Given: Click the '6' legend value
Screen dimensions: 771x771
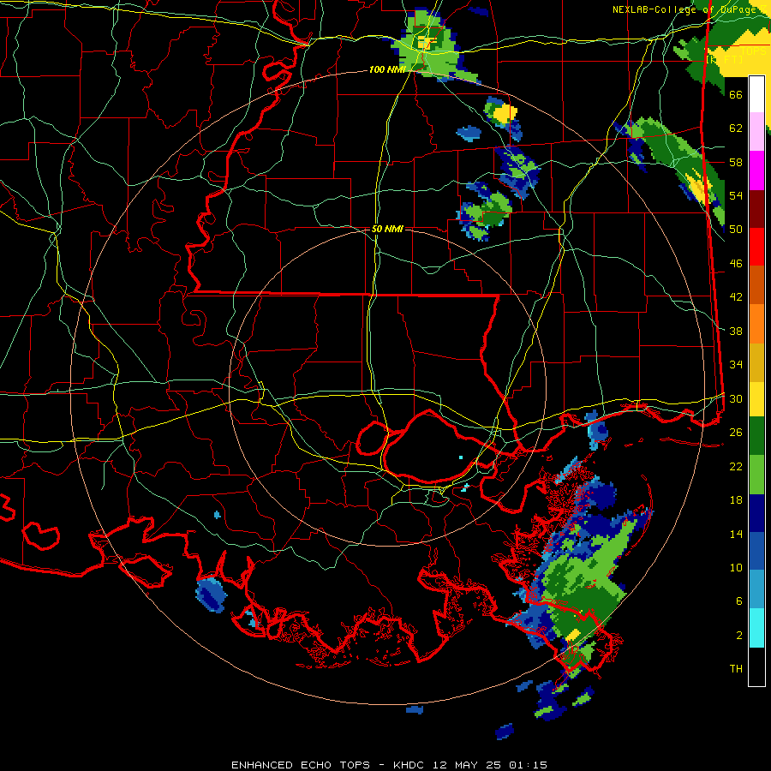Looking at the screenshot, I should (739, 601).
